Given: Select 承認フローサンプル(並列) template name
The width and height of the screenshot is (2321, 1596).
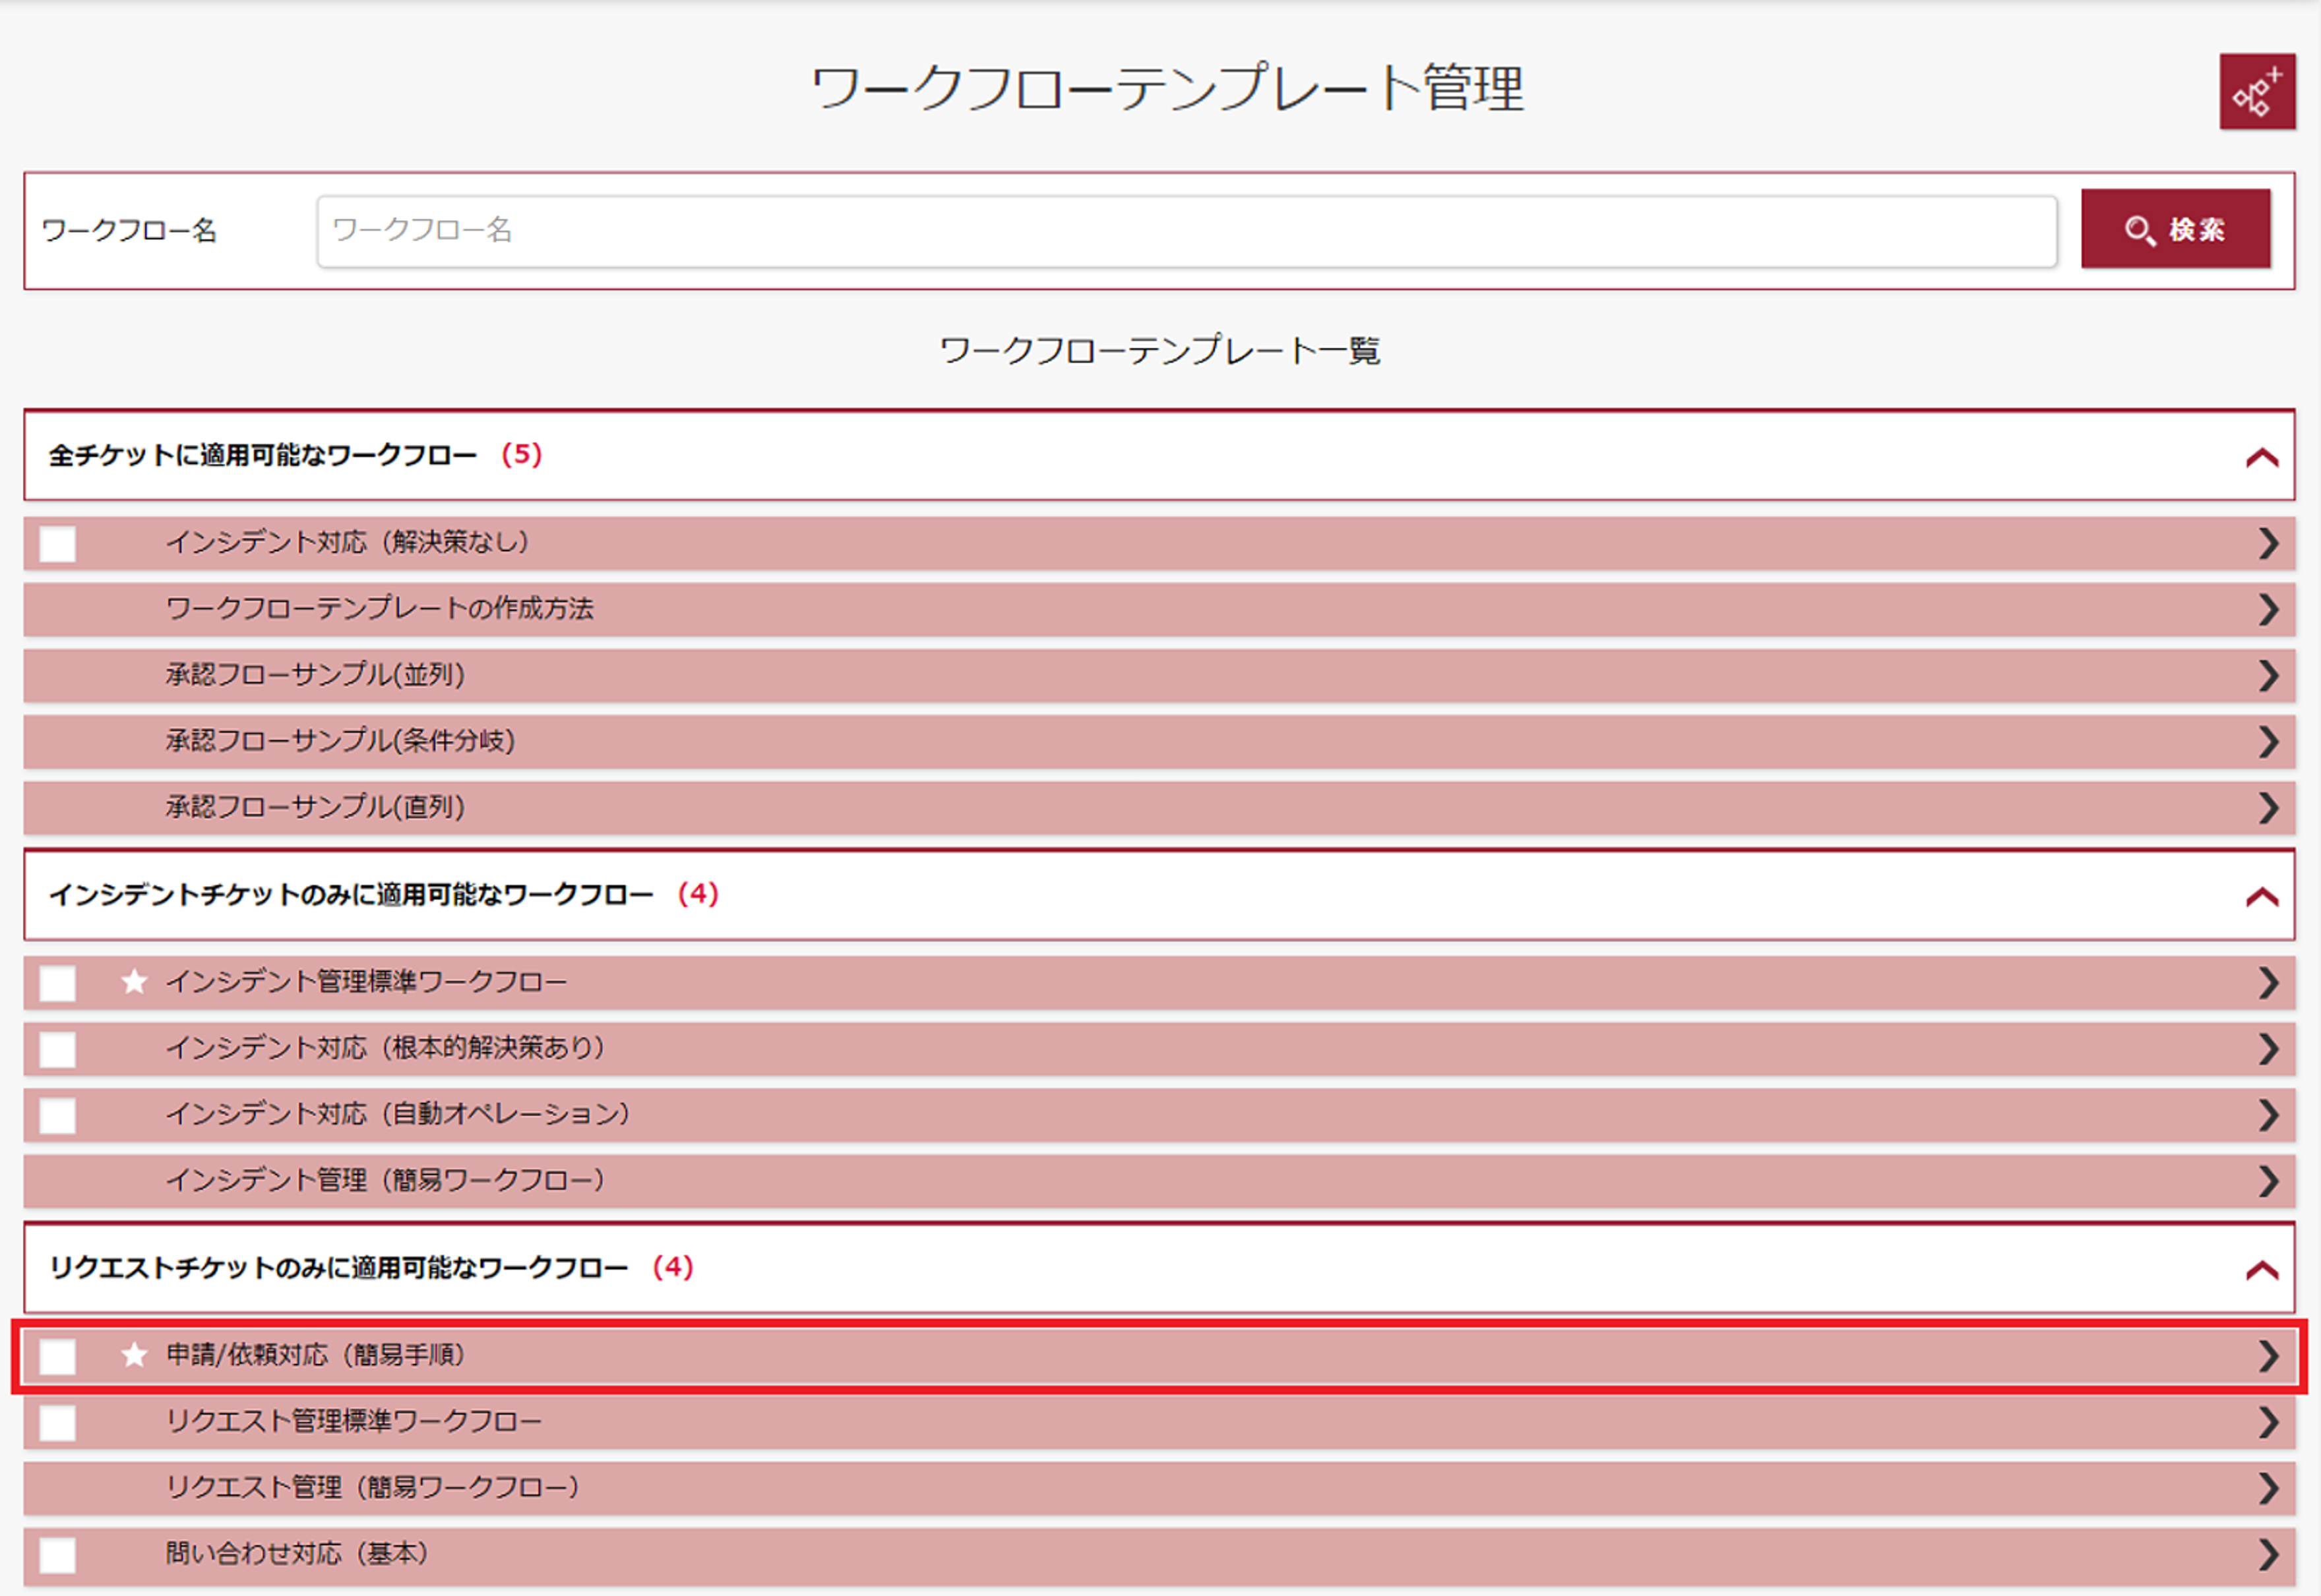Looking at the screenshot, I should pos(315,674).
